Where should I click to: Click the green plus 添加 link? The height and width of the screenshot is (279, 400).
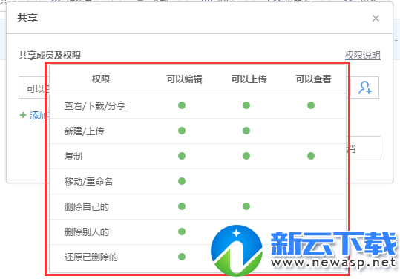[x=33, y=116]
